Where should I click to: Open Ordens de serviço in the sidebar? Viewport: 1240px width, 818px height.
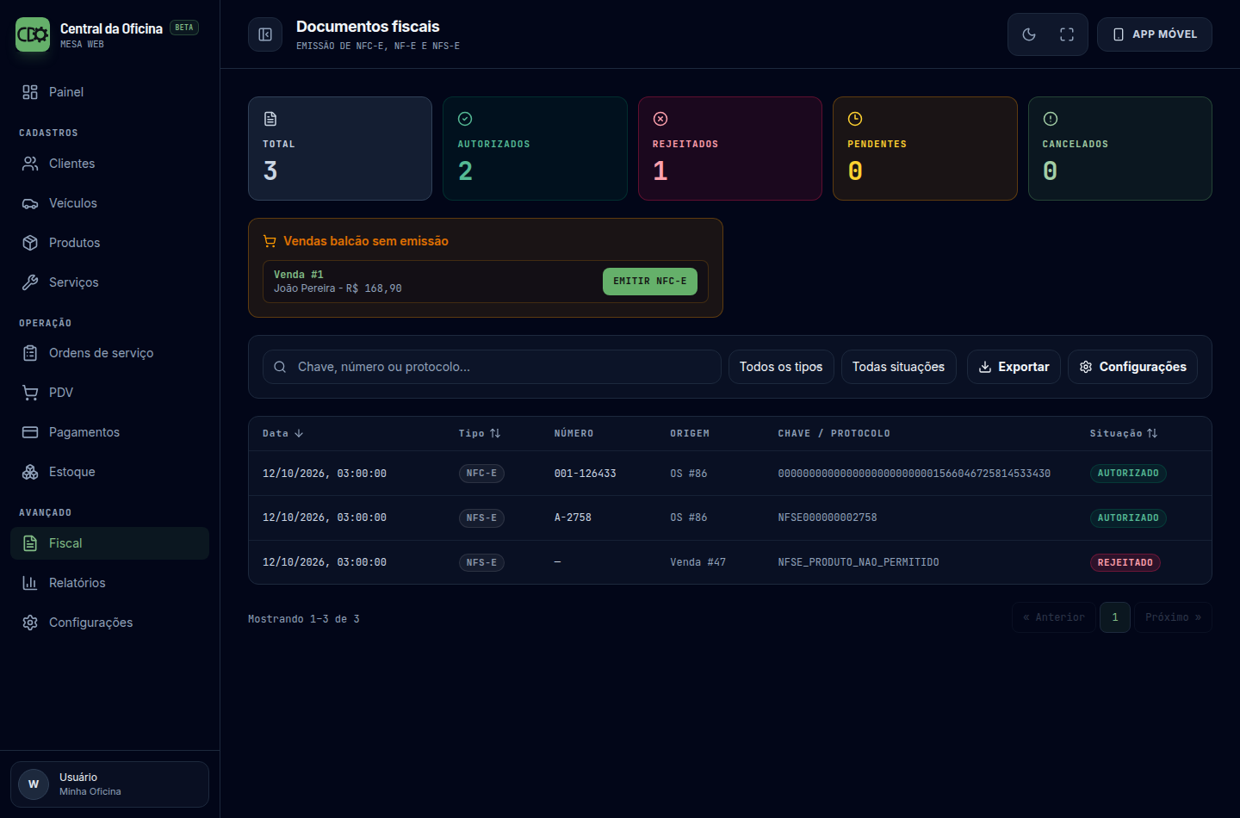(109, 353)
